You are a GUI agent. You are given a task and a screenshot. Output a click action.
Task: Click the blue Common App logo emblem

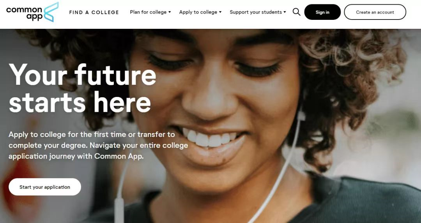point(51,12)
